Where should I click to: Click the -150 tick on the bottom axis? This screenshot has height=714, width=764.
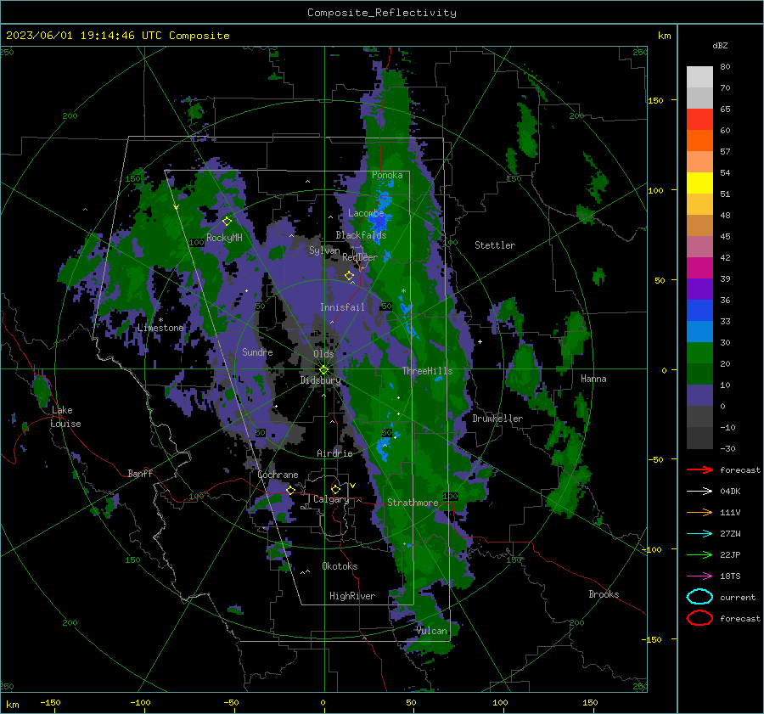click(x=50, y=702)
